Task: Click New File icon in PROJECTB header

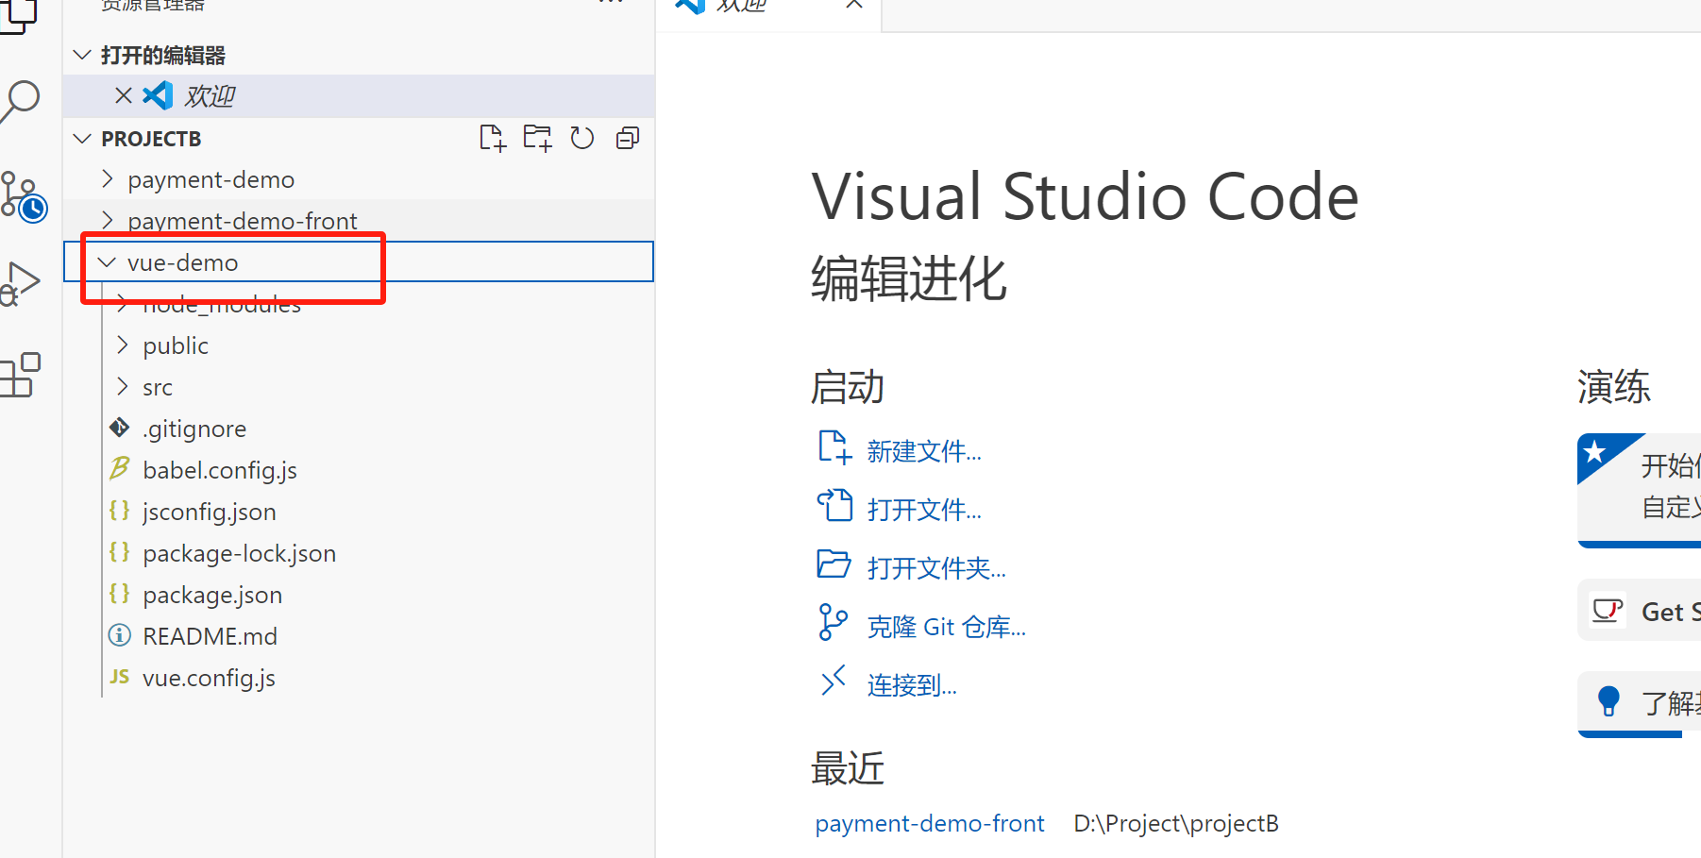Action: pos(492,138)
